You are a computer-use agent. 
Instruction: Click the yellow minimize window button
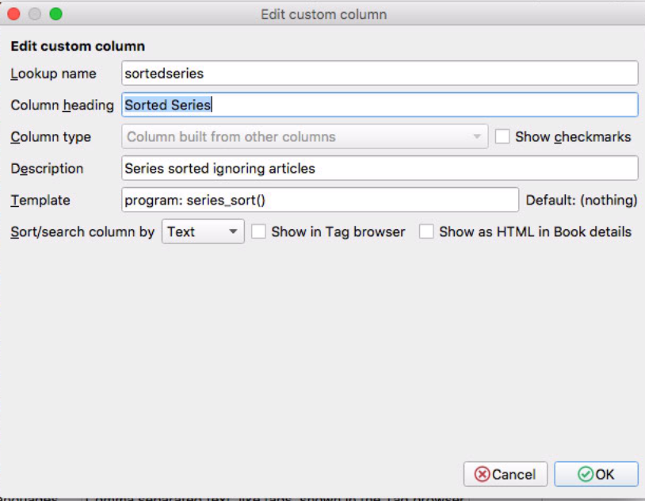pyautogui.click(x=35, y=14)
